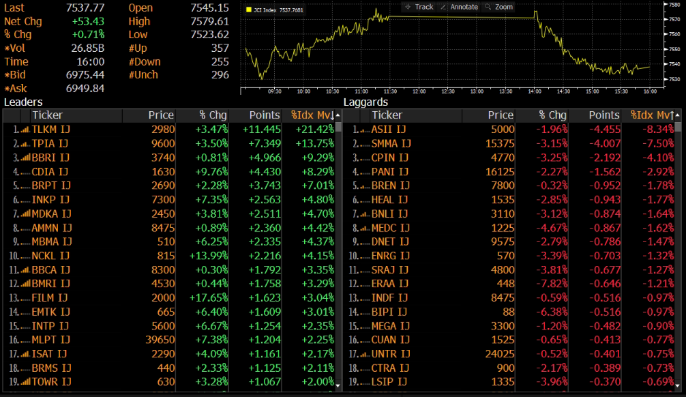The height and width of the screenshot is (397, 686).
Task: Click the Leaders table scrollbar thumb
Action: 338,127
